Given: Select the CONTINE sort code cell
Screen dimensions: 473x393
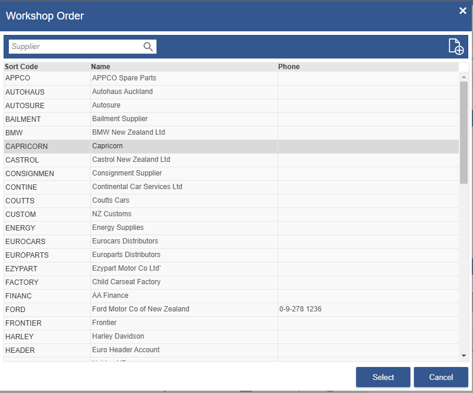Looking at the screenshot, I should coord(47,187).
